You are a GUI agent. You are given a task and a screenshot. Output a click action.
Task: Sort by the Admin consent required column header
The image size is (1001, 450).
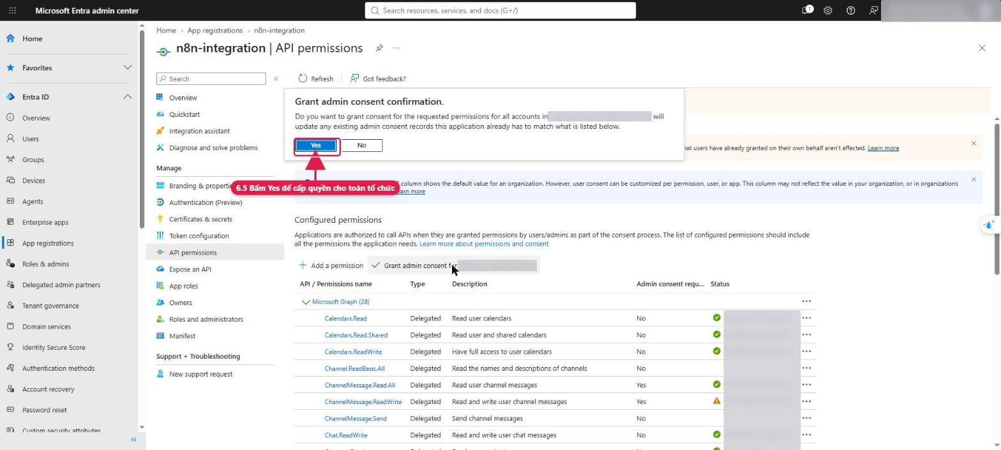[670, 284]
